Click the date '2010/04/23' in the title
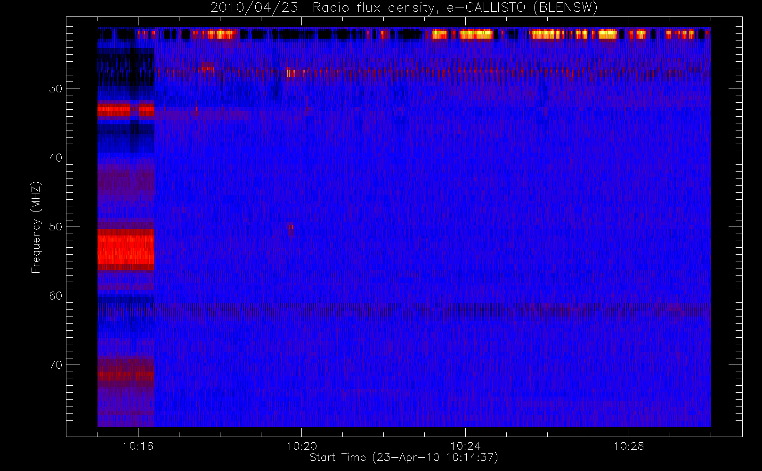 pyautogui.click(x=254, y=8)
